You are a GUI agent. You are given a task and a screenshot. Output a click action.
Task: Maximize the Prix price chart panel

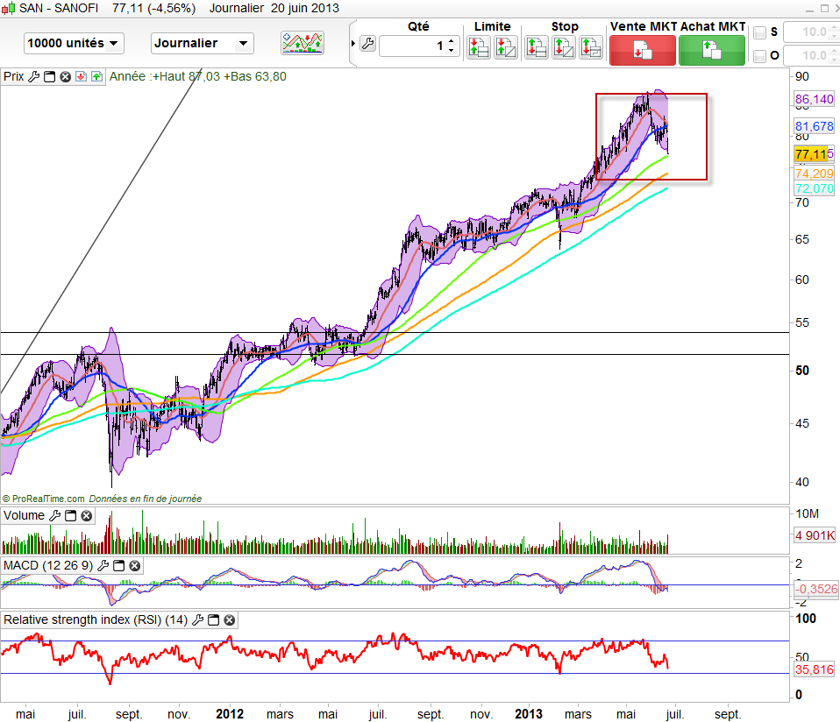click(x=49, y=76)
